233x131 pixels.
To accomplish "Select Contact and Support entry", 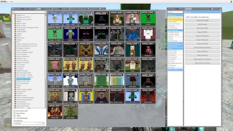I will (x=175, y=24).
